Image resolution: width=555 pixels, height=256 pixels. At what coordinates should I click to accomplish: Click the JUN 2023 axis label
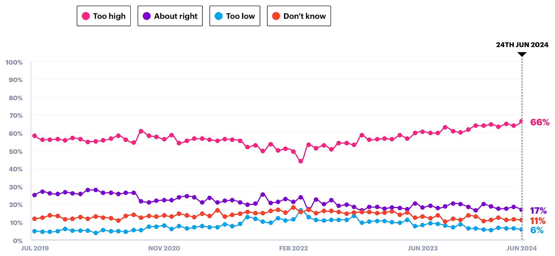[422, 248]
